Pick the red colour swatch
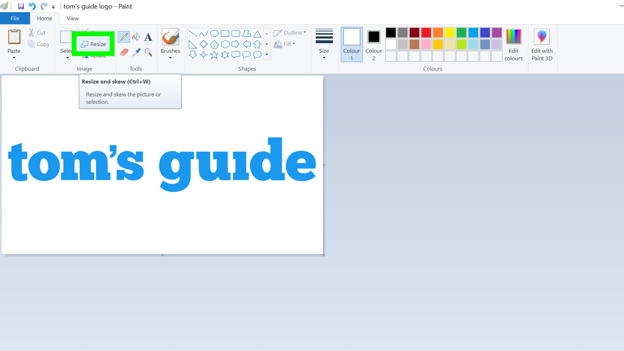The width and height of the screenshot is (624, 351). pos(426,32)
